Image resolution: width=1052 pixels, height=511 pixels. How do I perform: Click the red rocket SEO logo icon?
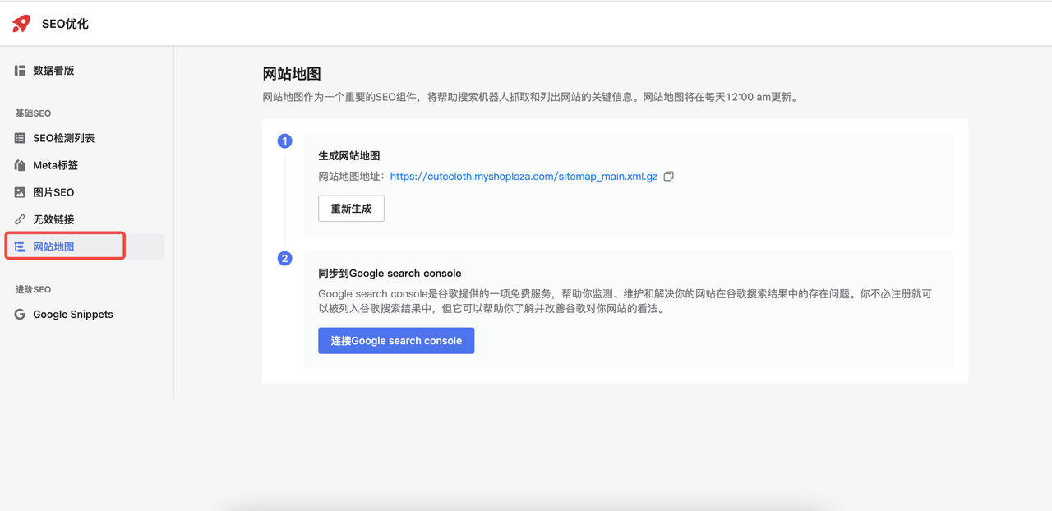click(21, 24)
